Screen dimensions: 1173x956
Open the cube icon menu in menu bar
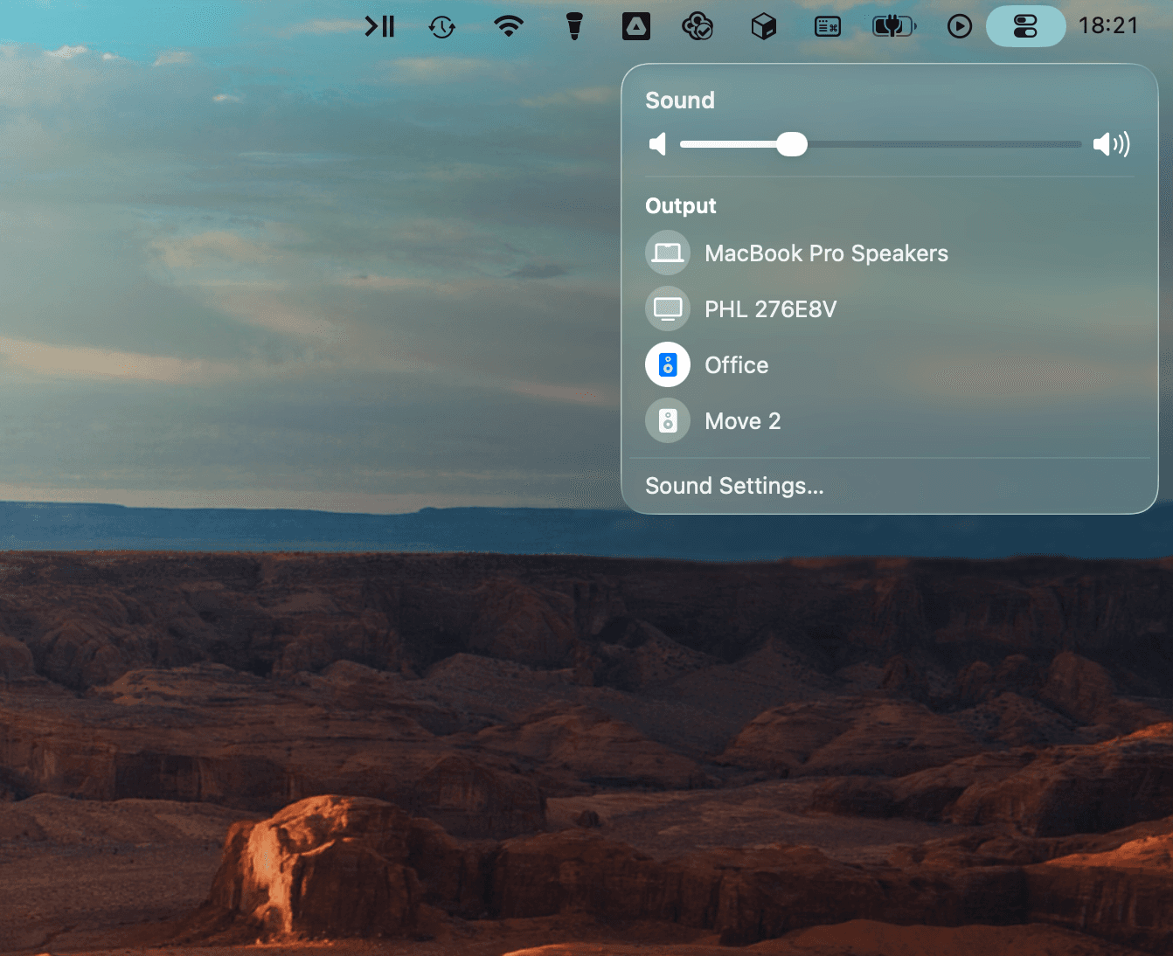(x=763, y=27)
